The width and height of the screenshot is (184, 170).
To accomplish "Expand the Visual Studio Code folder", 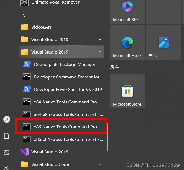I will (61, 164).
